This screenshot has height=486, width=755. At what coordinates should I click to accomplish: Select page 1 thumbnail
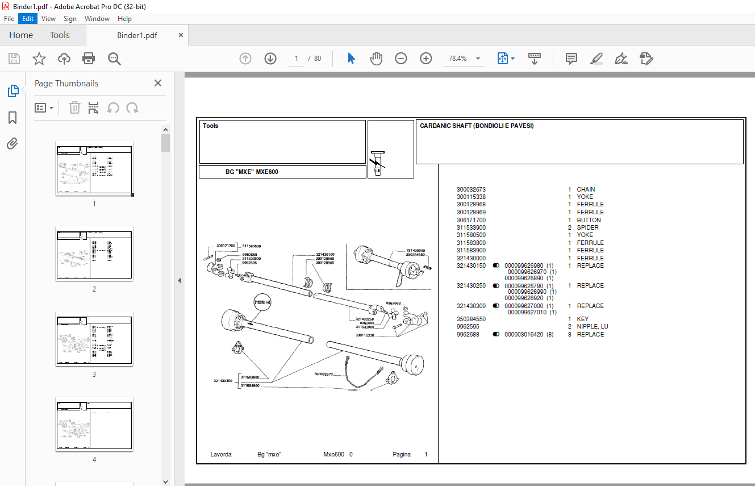(x=94, y=168)
